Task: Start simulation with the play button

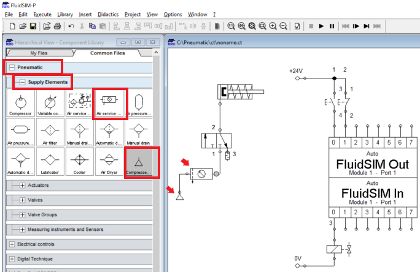Action: point(321,26)
